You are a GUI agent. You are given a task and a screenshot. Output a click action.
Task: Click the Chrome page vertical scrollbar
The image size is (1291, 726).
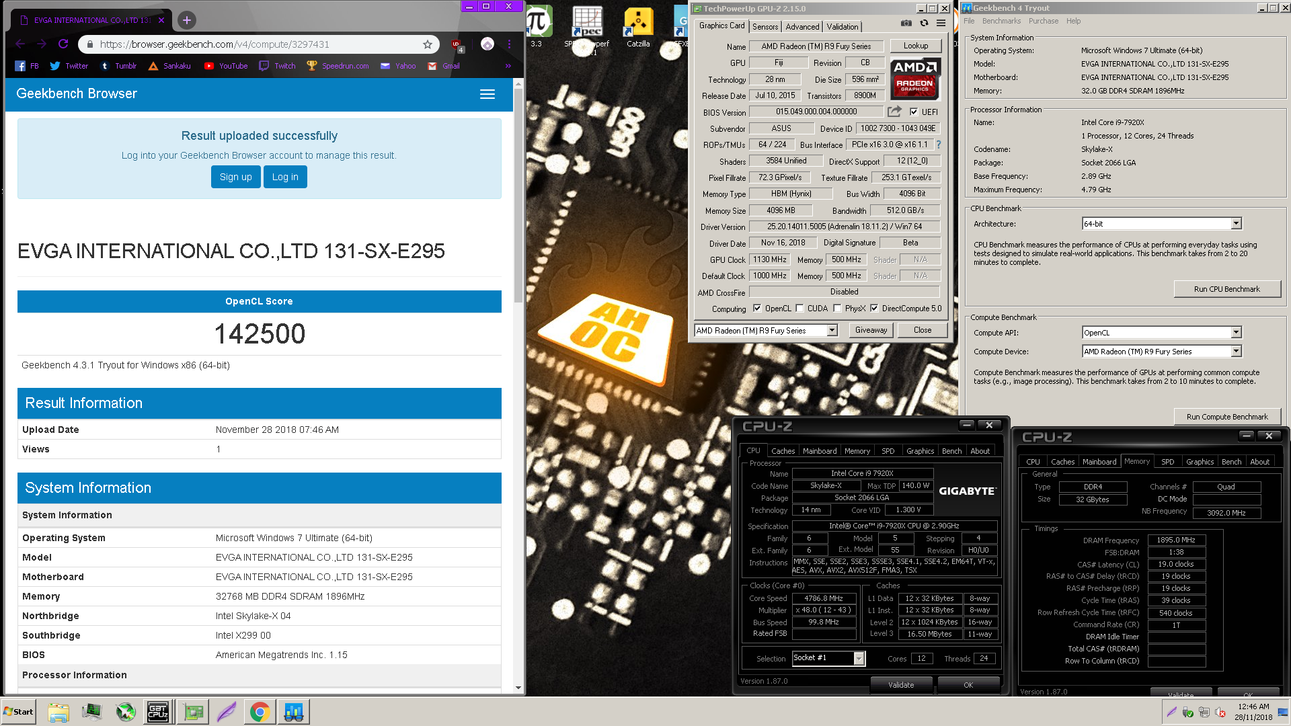pos(518,195)
